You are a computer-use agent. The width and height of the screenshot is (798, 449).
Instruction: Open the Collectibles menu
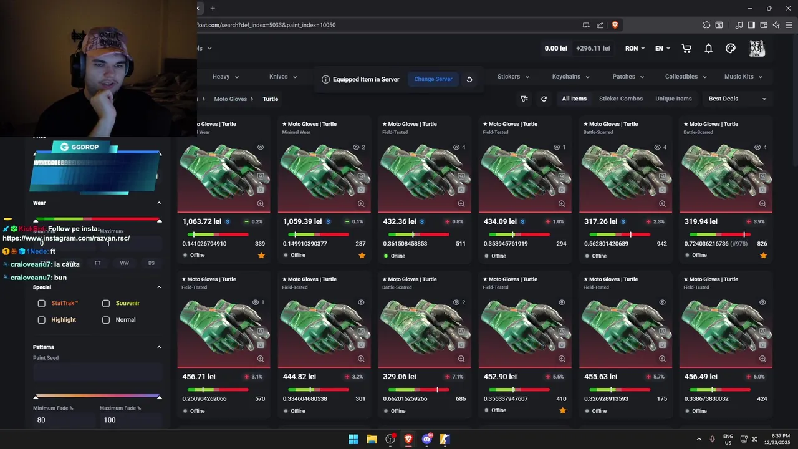686,77
